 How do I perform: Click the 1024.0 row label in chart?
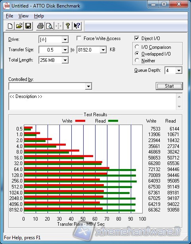coord(16,193)
